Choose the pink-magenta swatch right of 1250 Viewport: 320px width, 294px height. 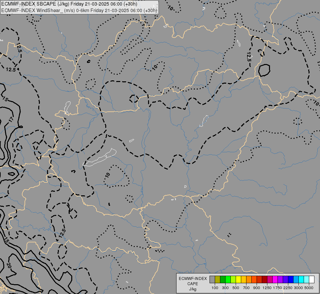coord(270,279)
